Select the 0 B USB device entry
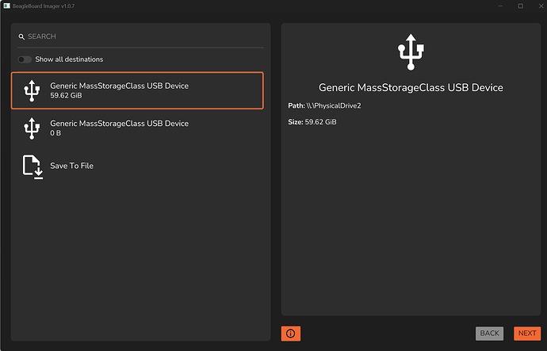This screenshot has width=547, height=351. click(137, 128)
